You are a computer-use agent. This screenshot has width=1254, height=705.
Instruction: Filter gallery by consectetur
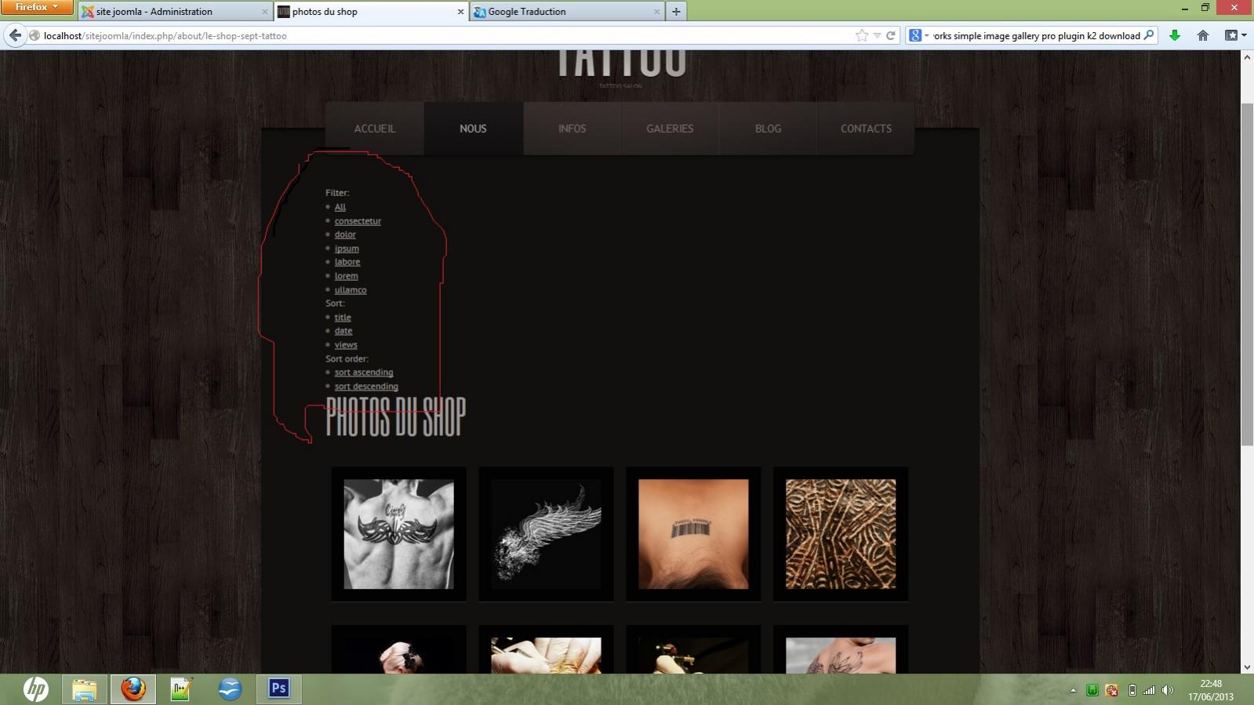pyautogui.click(x=358, y=221)
